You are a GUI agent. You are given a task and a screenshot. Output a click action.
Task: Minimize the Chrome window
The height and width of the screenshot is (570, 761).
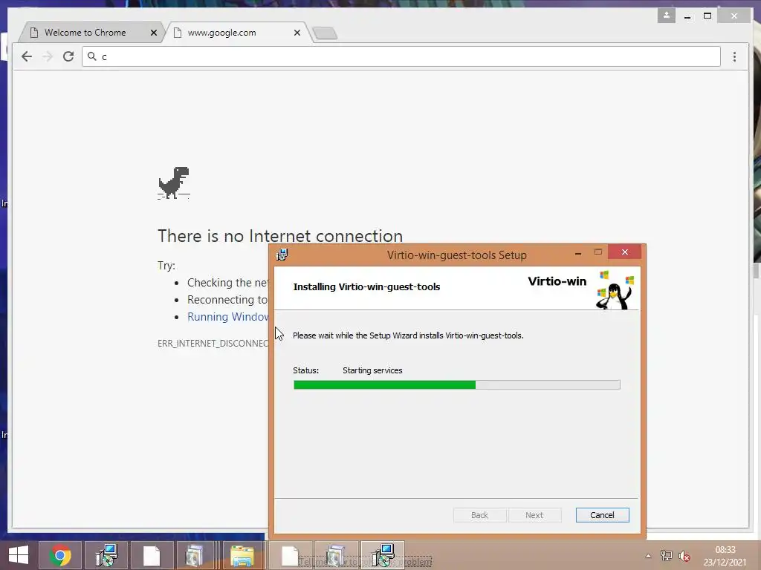687,16
